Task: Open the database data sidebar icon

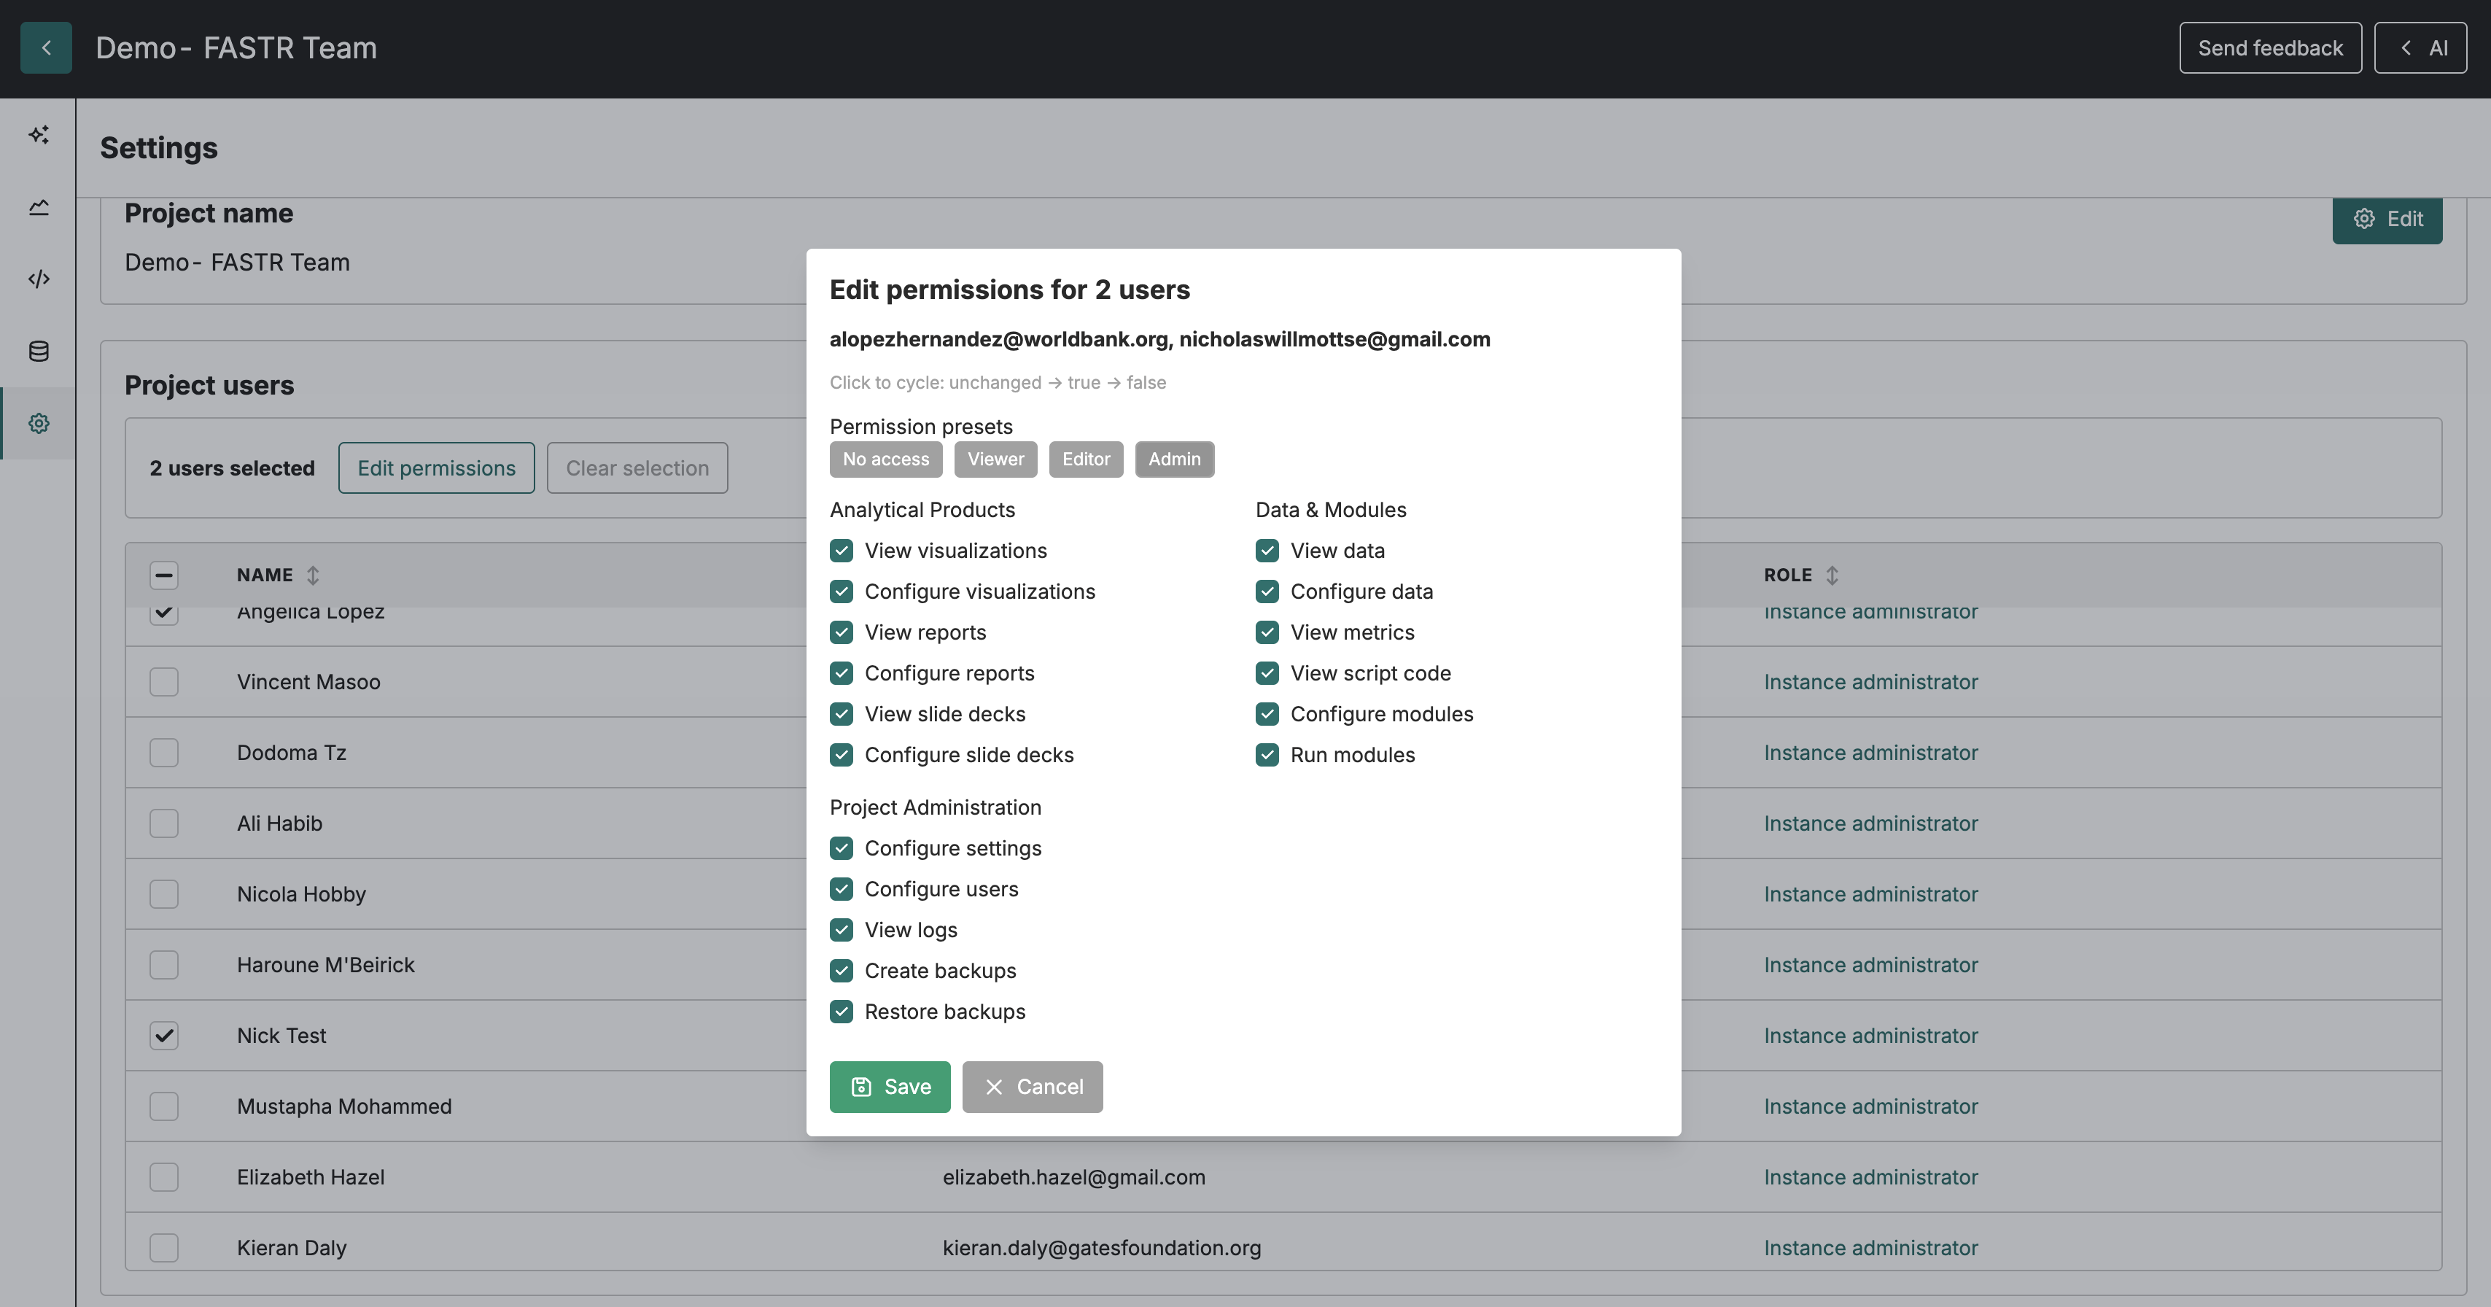Action: 39,351
